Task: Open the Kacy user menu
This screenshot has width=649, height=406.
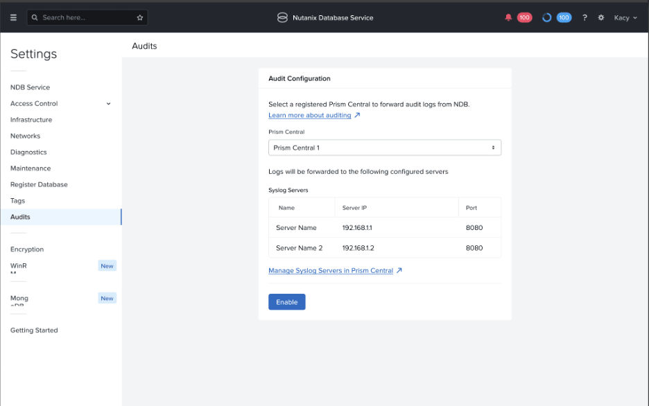Action: [x=625, y=18]
